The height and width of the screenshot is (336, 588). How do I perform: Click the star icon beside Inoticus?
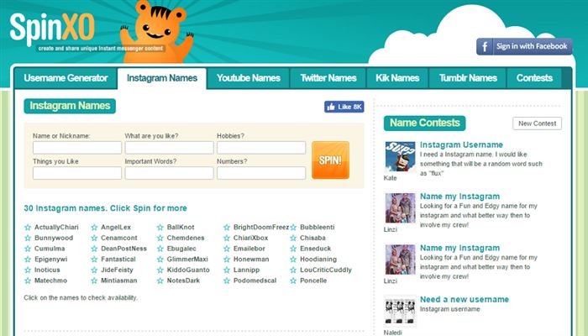pos(28,270)
